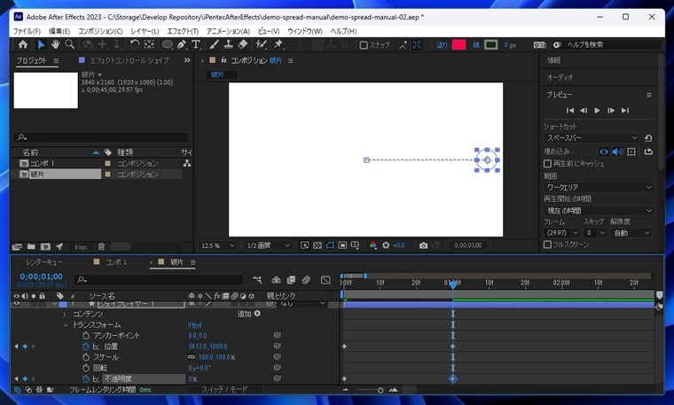Select the Clone Stamp tool

tap(228, 44)
